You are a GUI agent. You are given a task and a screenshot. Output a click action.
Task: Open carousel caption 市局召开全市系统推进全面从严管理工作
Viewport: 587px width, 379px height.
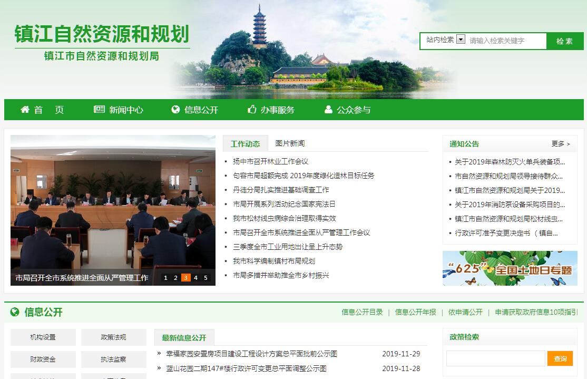pyautogui.click(x=82, y=278)
